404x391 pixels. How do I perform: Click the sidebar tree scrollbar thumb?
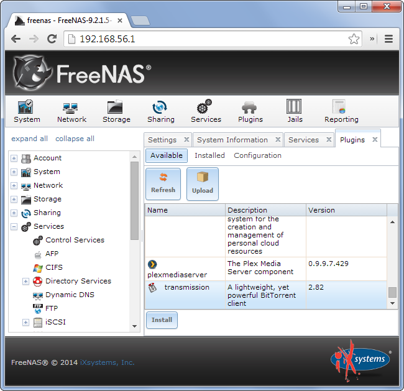[134, 201]
